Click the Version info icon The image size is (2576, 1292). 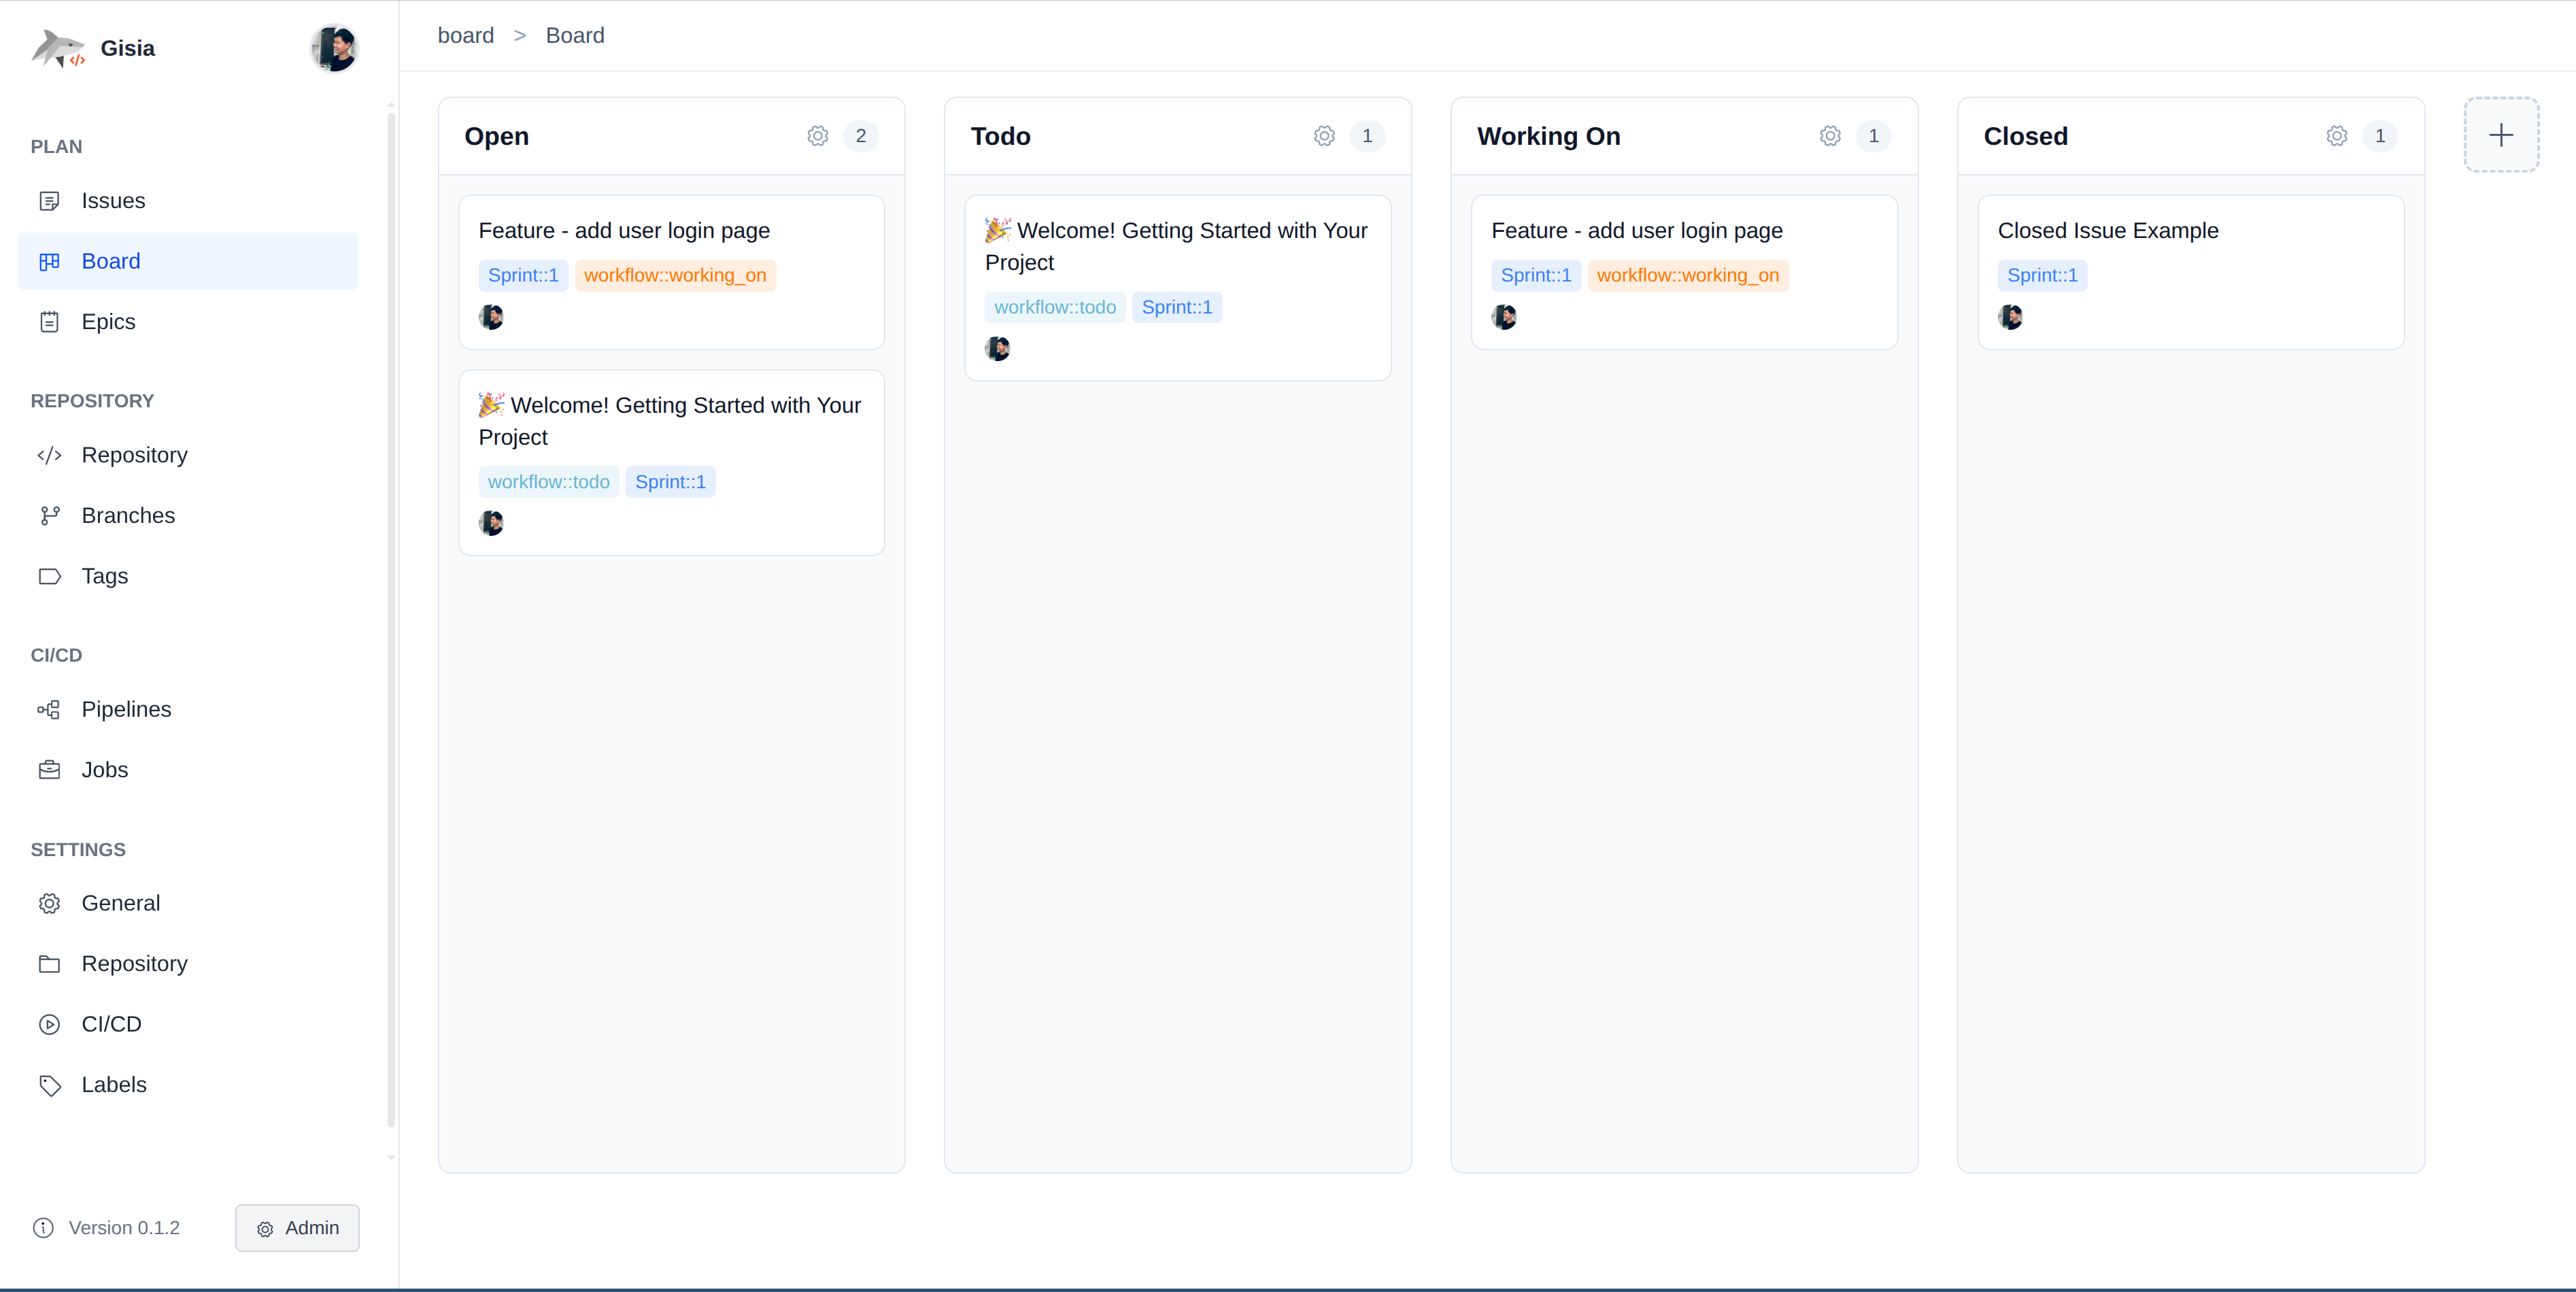43,1227
